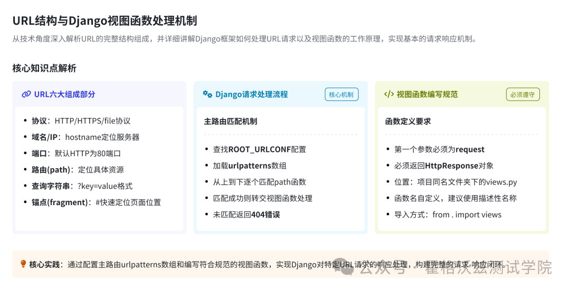Click 必须返回HttpResponse对象 item
570x290 pixels.
point(444,166)
